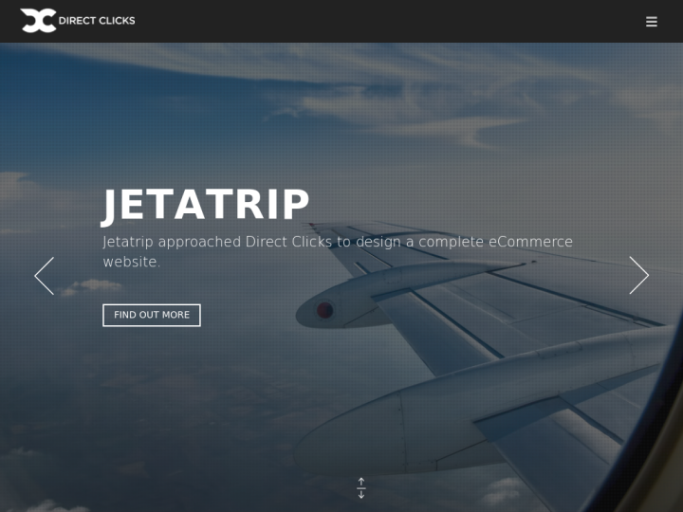Click the small white cloud beside the left chevron
The height and width of the screenshot is (512, 683).
[91, 287]
